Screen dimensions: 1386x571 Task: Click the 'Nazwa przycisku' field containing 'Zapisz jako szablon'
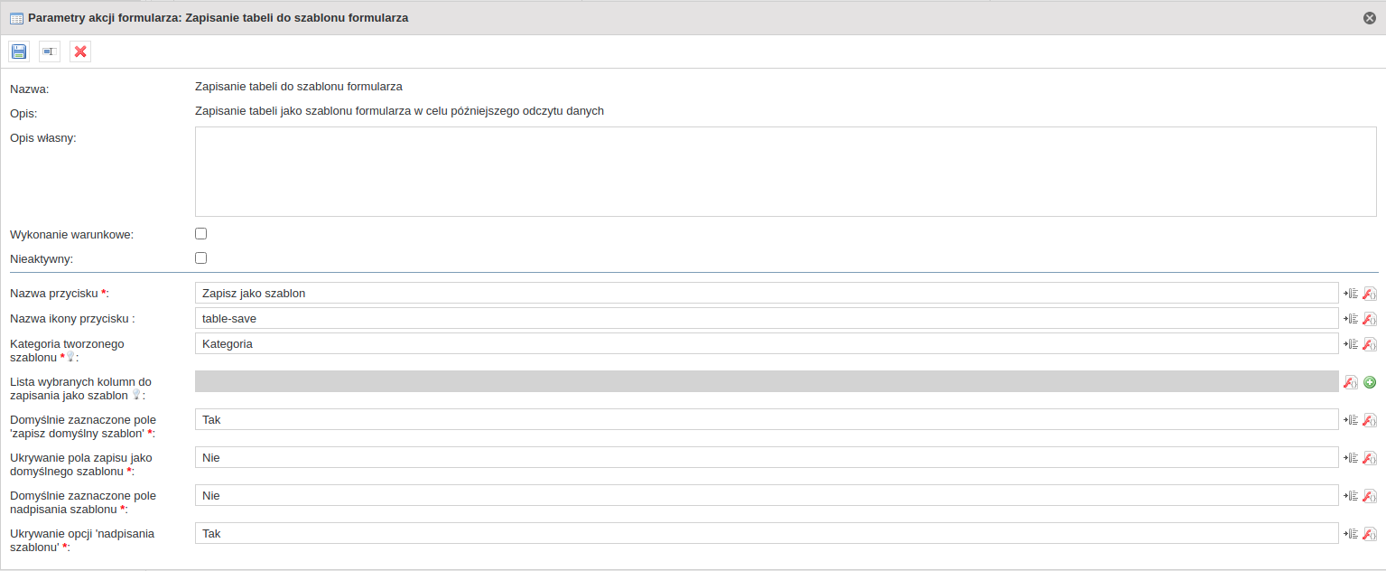766,293
